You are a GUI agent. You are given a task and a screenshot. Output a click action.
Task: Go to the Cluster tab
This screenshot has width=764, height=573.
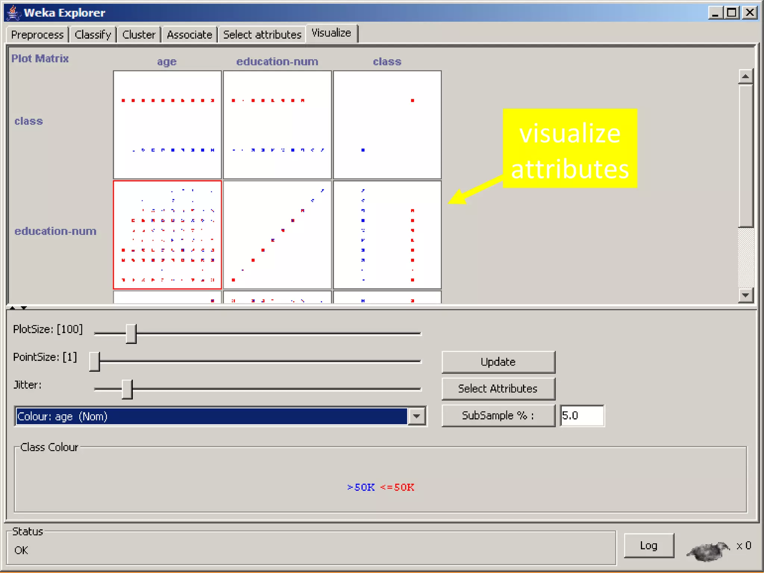point(139,35)
